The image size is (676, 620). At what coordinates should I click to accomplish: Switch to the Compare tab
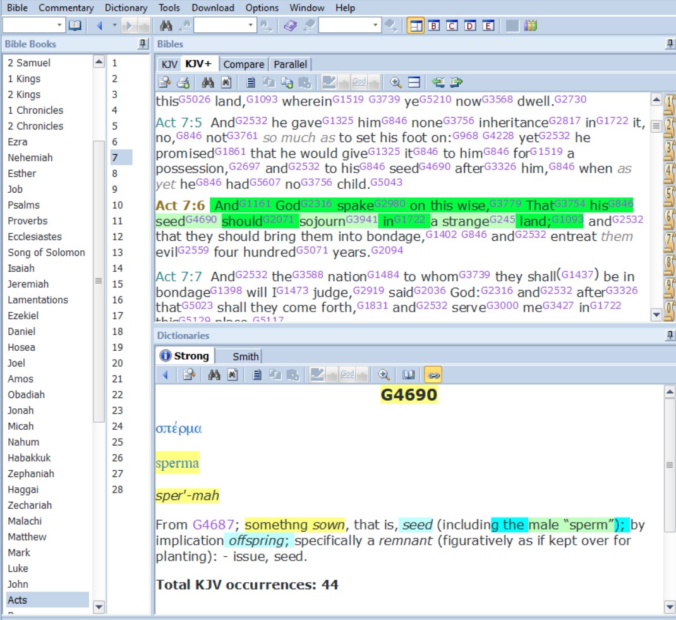(244, 64)
